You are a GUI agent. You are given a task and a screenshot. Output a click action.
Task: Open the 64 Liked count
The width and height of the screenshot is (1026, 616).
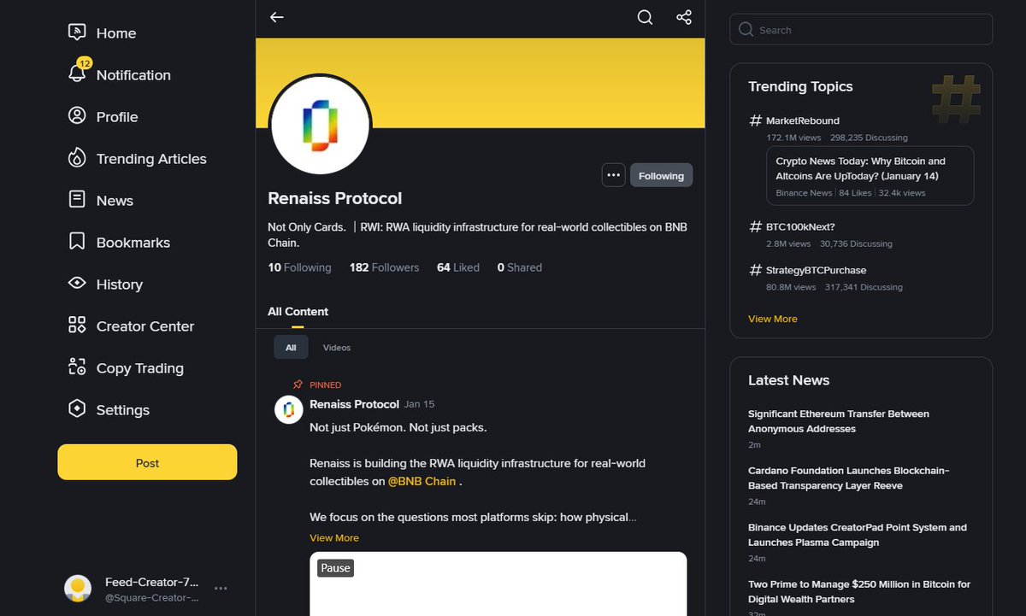click(x=458, y=267)
